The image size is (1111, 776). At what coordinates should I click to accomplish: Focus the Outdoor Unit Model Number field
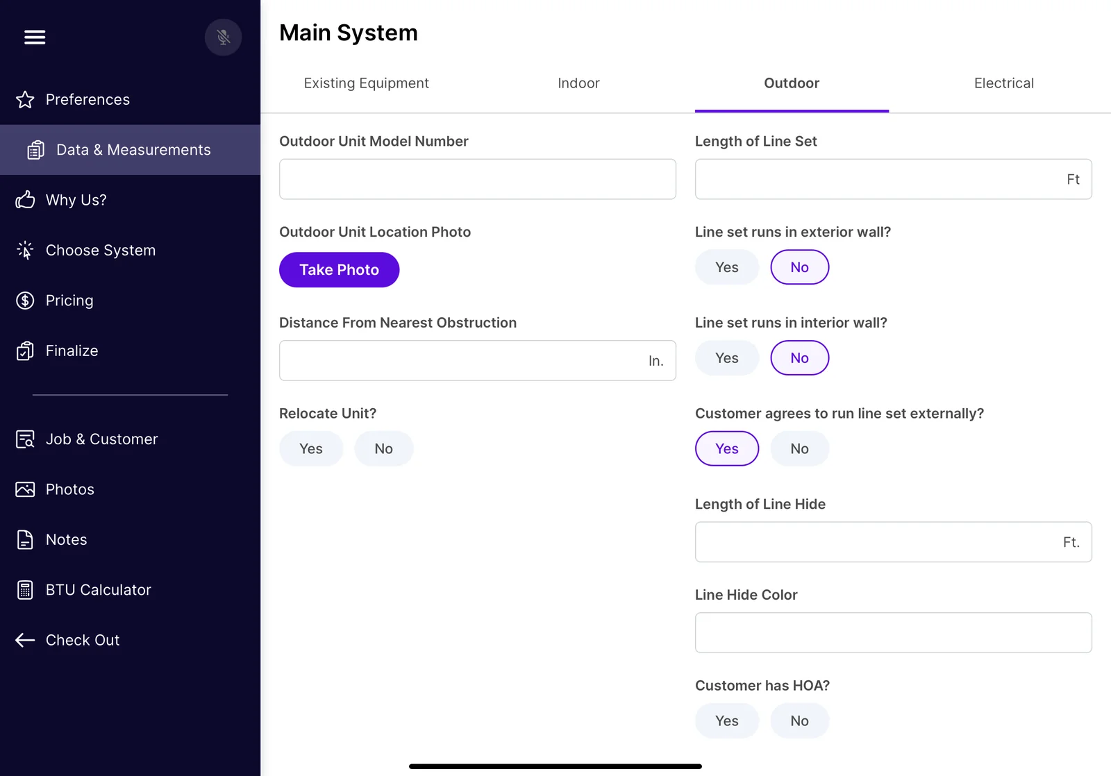[x=478, y=179]
